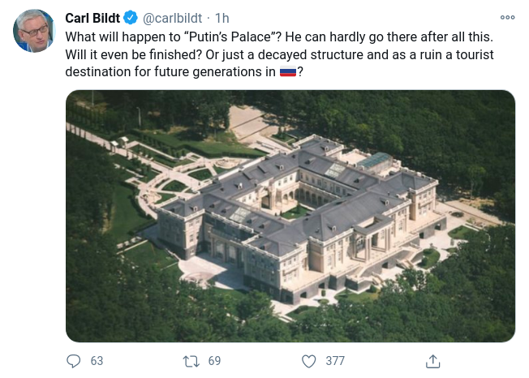Open the share tweet menu icon

tap(432, 361)
